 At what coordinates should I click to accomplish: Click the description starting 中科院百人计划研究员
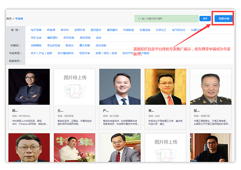30,123
